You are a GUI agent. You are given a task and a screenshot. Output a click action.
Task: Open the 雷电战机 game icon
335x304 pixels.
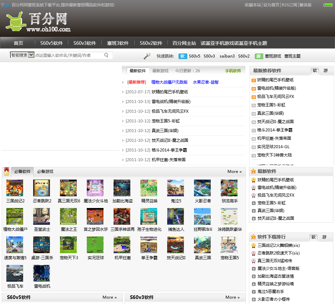click(x=42, y=273)
